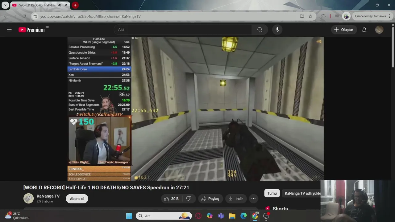Click Shorts section heading
This screenshot has width=395, height=222.
(280, 209)
